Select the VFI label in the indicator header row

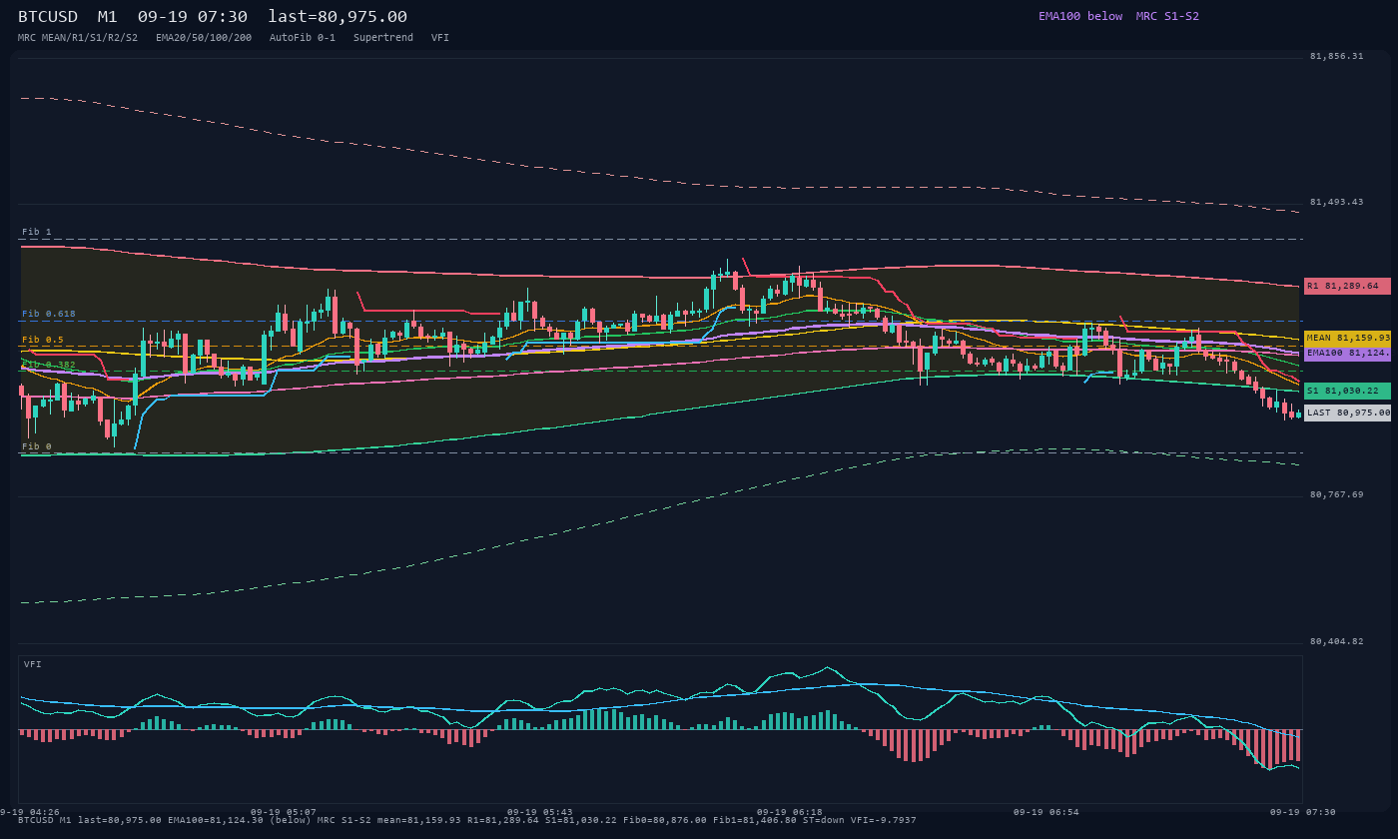pyautogui.click(x=440, y=37)
